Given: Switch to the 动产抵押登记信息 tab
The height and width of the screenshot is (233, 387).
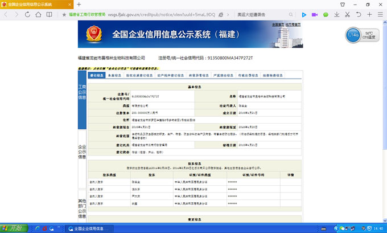Looking at the screenshot, I should click(171, 75).
